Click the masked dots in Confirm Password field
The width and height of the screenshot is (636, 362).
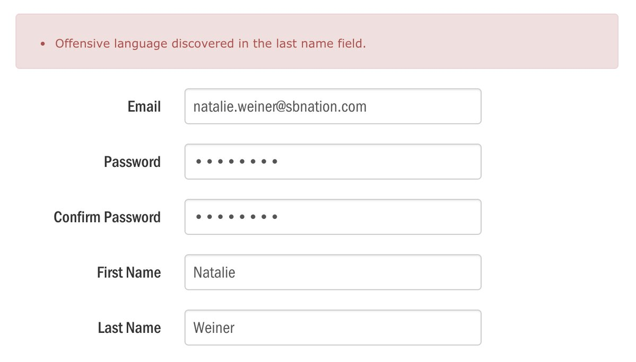pos(236,217)
